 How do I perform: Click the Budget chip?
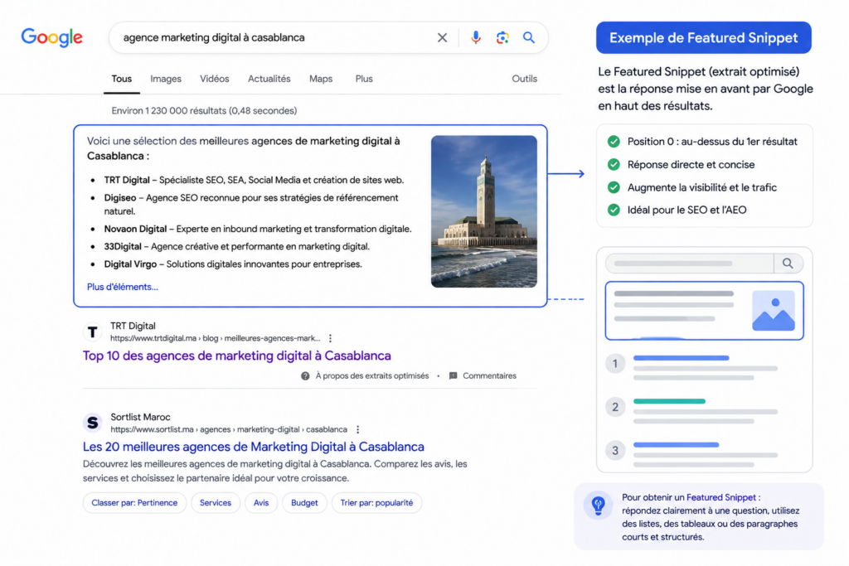point(304,503)
